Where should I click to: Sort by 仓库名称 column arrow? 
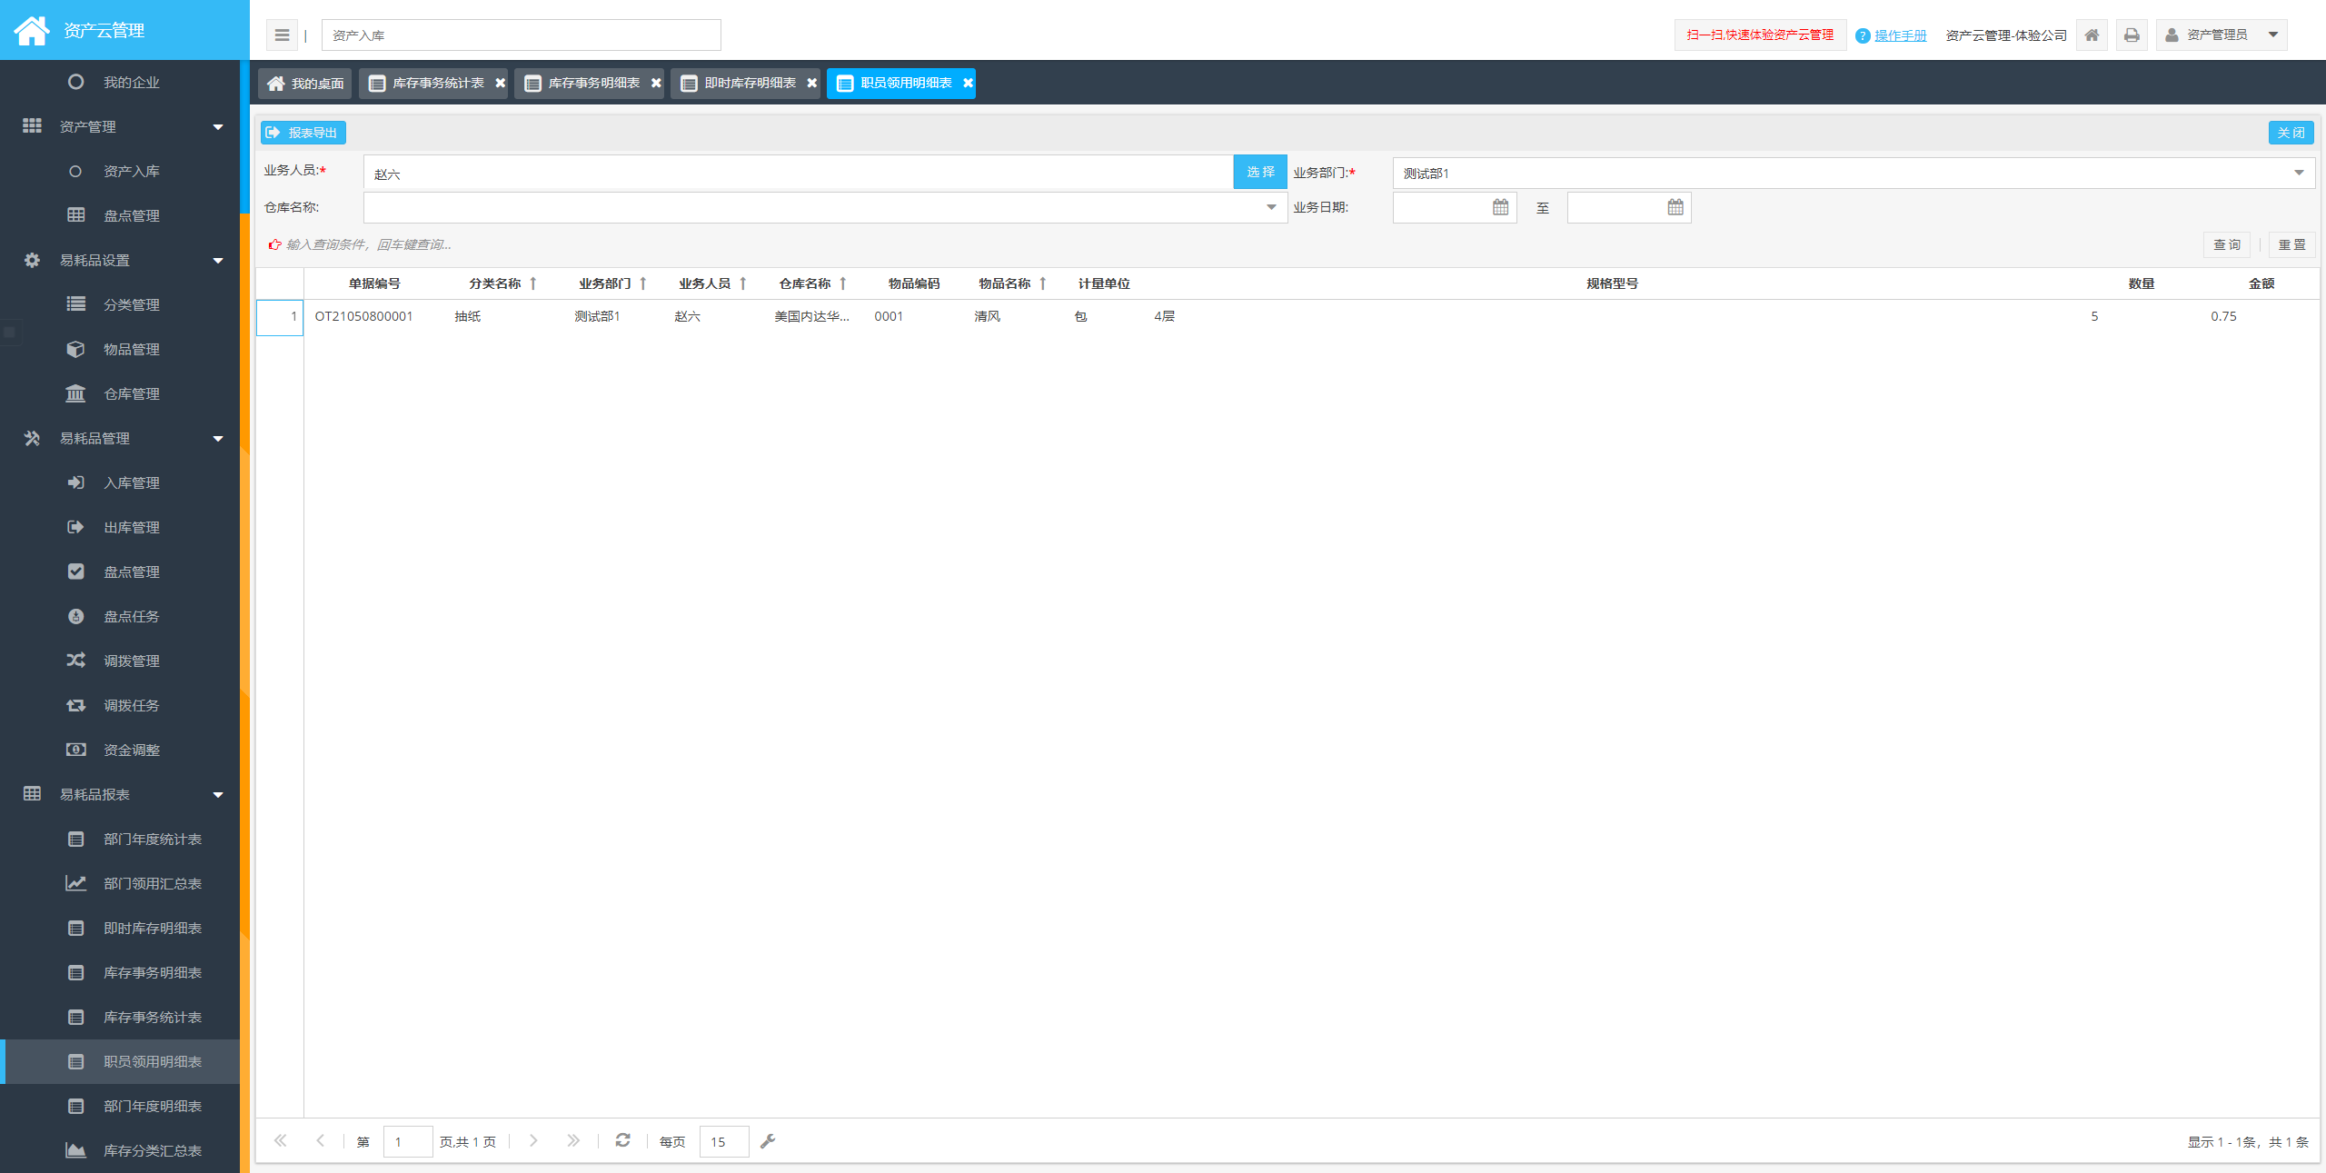(x=843, y=283)
